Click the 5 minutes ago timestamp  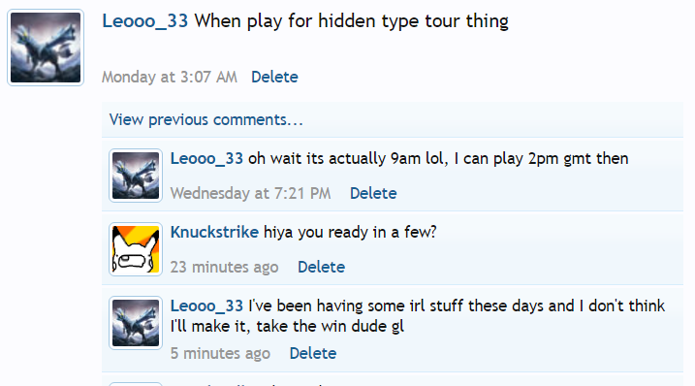coord(220,354)
